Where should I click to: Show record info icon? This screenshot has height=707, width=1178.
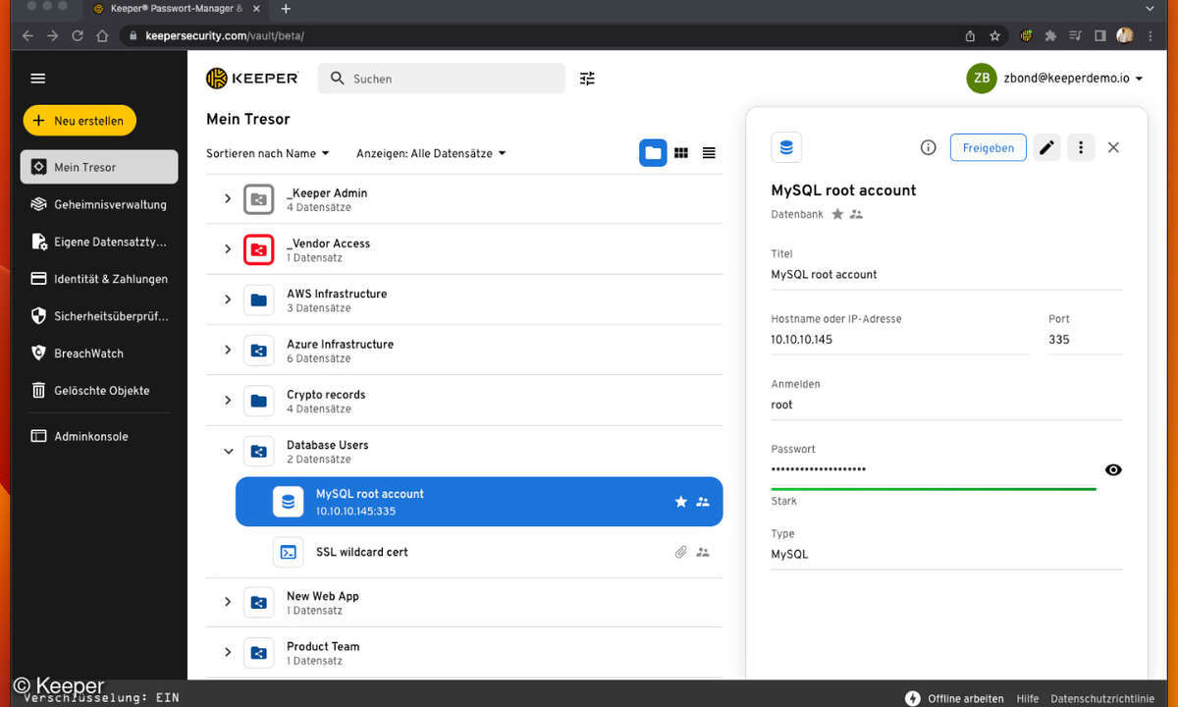[x=928, y=147]
